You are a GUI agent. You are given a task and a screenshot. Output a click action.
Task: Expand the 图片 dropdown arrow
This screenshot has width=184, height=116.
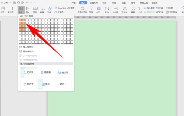[x=30, y=12]
